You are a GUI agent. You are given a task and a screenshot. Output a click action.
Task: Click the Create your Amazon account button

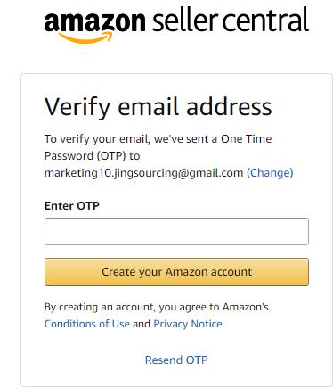176,271
